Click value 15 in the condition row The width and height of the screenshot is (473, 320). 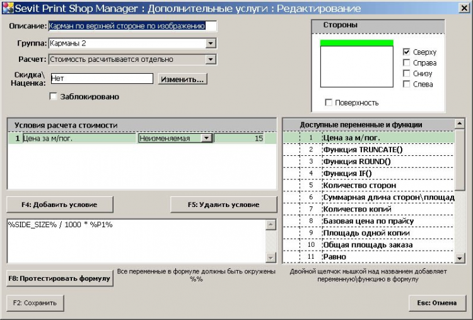[x=239, y=138]
